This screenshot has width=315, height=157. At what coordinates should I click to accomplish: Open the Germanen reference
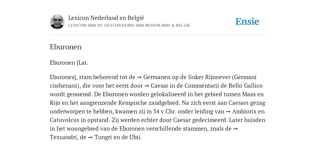[156, 77]
